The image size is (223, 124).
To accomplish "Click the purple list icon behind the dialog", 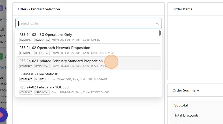I will [1, 9].
